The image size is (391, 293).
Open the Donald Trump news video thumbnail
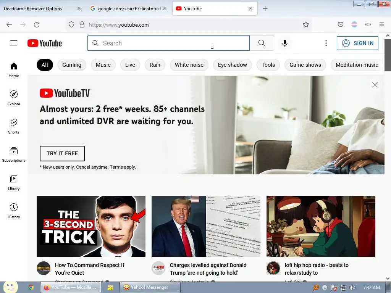coord(206,226)
